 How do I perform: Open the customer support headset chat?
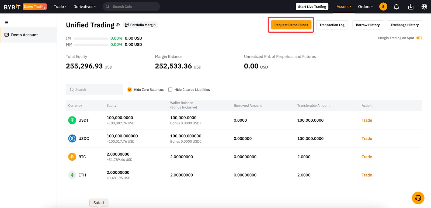[418, 198]
